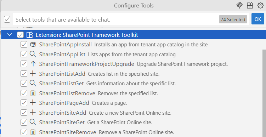Select the SharePointFrameworkProjectUpgrade tool name
266x137 pixels.
click(x=86, y=64)
